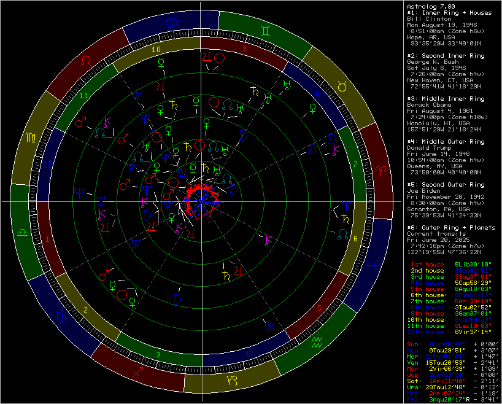
Task: Select the green Aquarius wave symbol
Action: click(318, 341)
